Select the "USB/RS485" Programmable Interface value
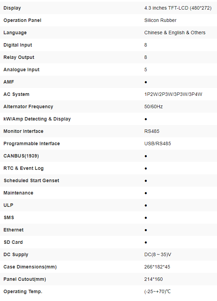 click(x=157, y=143)
